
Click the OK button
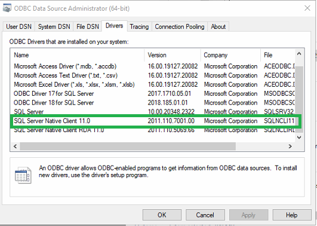point(162,215)
